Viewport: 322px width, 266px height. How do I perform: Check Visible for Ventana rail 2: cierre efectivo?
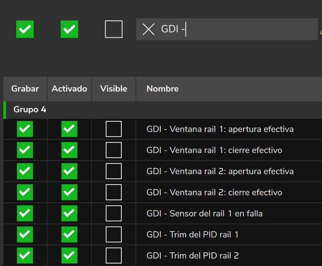(x=113, y=192)
